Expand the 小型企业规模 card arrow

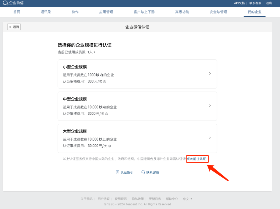[210, 73]
